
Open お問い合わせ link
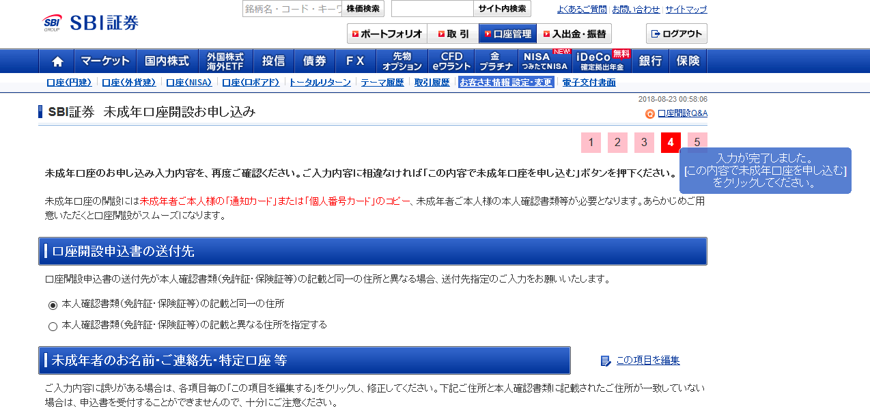coord(636,10)
